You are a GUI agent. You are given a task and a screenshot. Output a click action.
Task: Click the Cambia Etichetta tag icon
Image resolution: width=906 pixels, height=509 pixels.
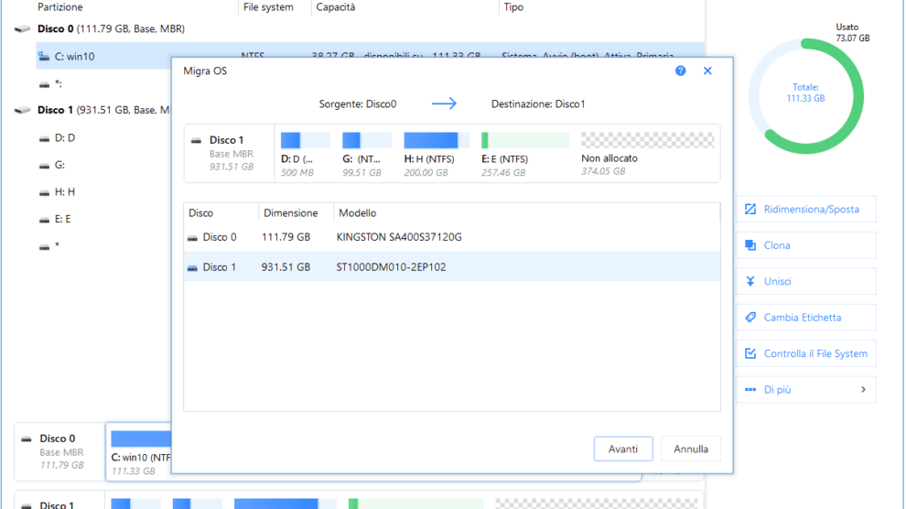tap(750, 318)
